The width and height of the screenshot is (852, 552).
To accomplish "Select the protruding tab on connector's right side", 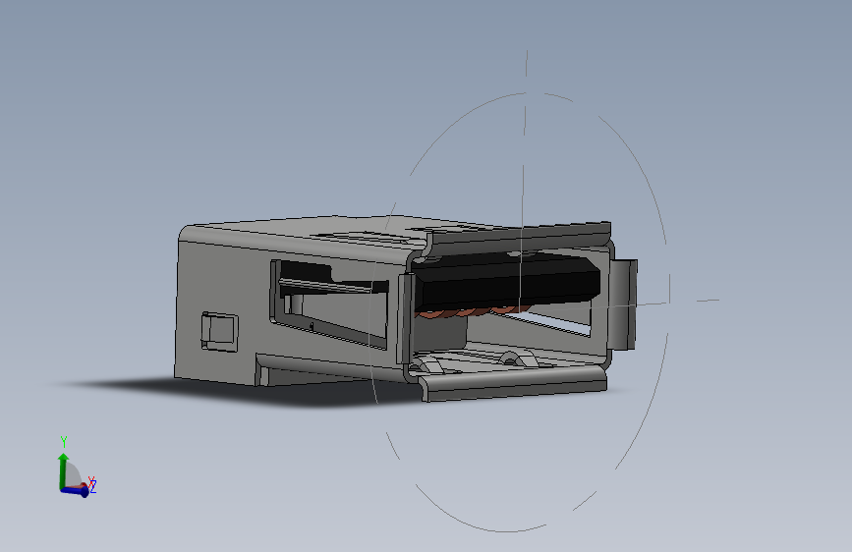I will [x=623, y=304].
